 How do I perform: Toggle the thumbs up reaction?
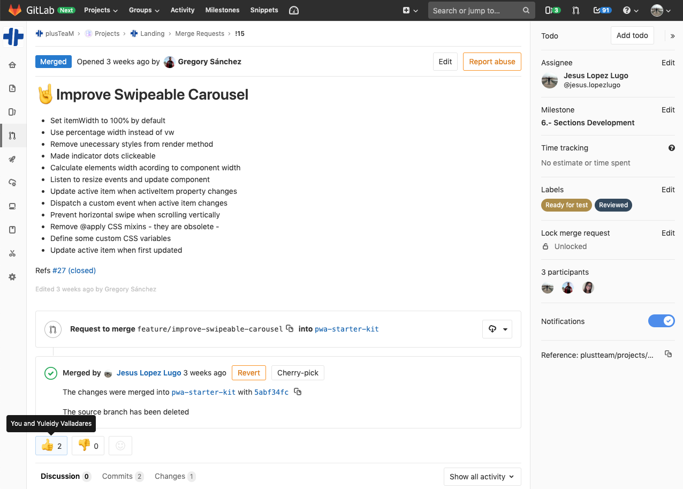(x=51, y=445)
